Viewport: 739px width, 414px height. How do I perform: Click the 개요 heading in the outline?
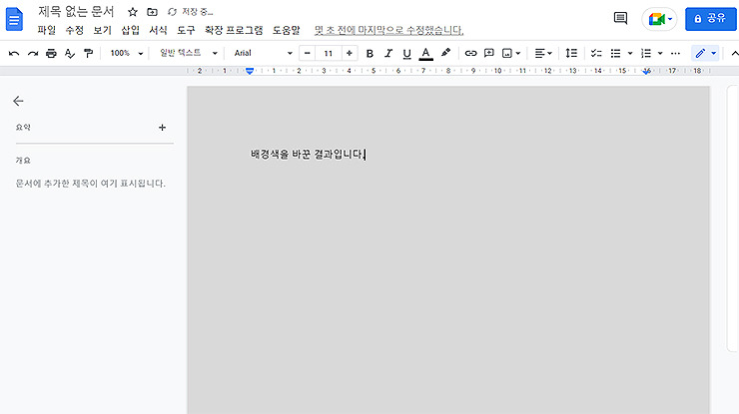[x=23, y=161]
